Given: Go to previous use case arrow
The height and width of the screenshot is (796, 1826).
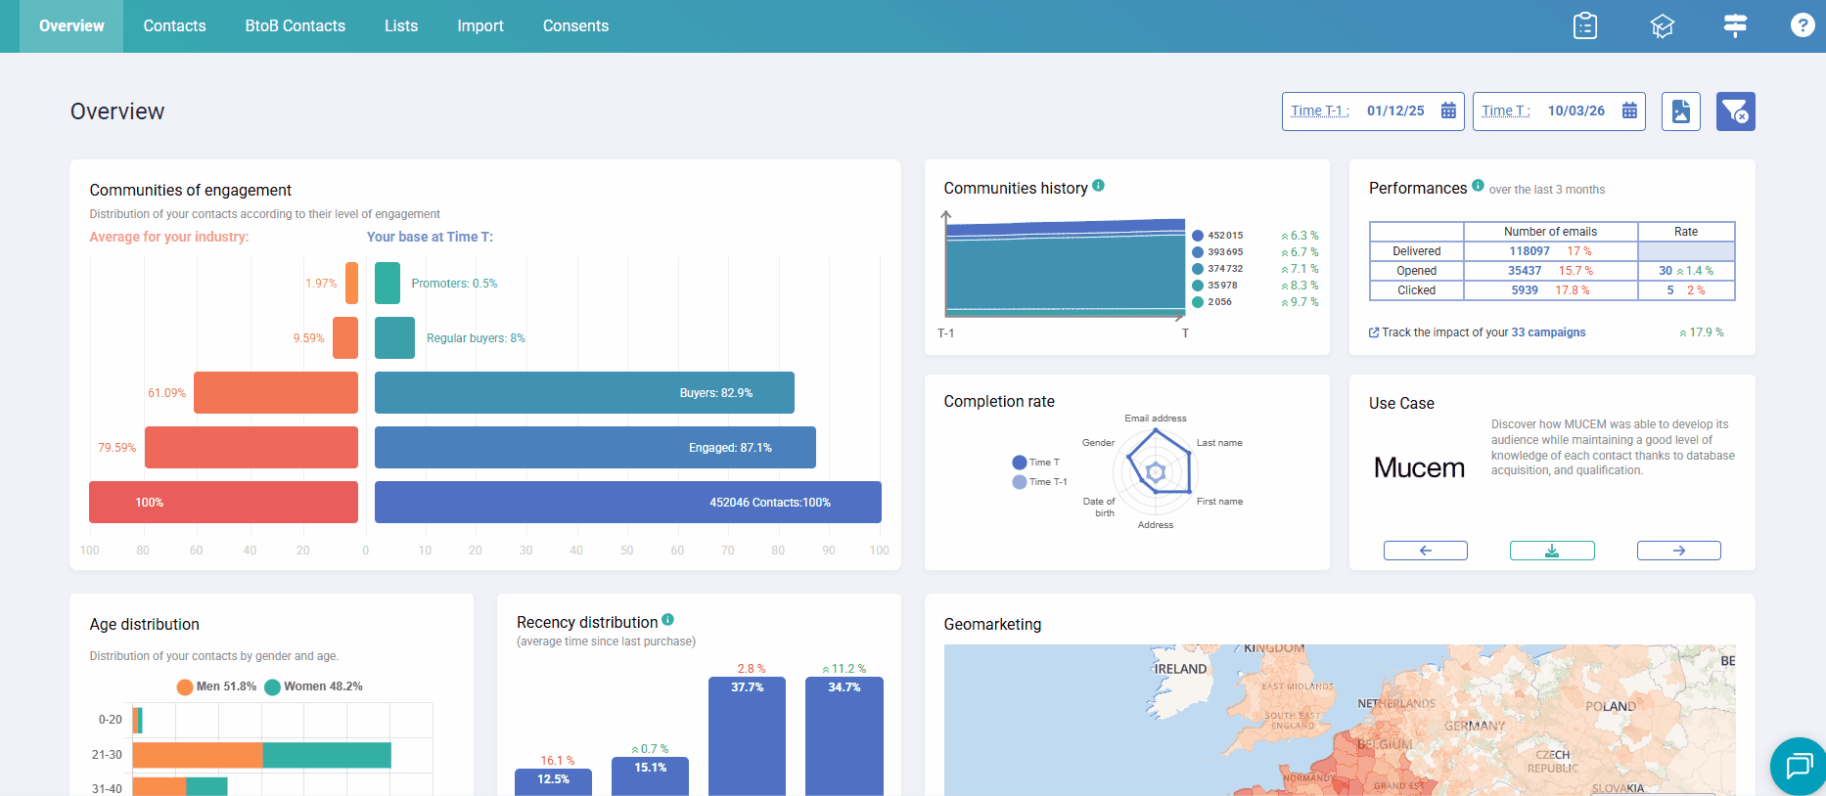Looking at the screenshot, I should coord(1425,551).
